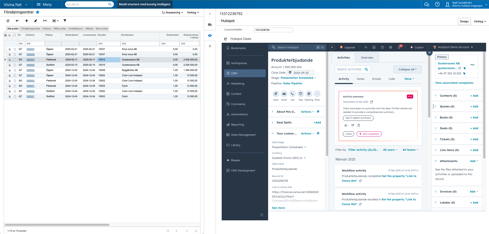This screenshot has height=234, width=489.
Task: Open the Stage Presentation Scheduled dropdown
Action: coord(298,78)
